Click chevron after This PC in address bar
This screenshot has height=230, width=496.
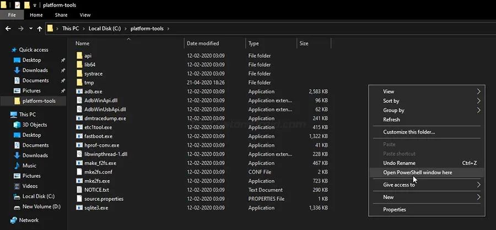point(84,29)
